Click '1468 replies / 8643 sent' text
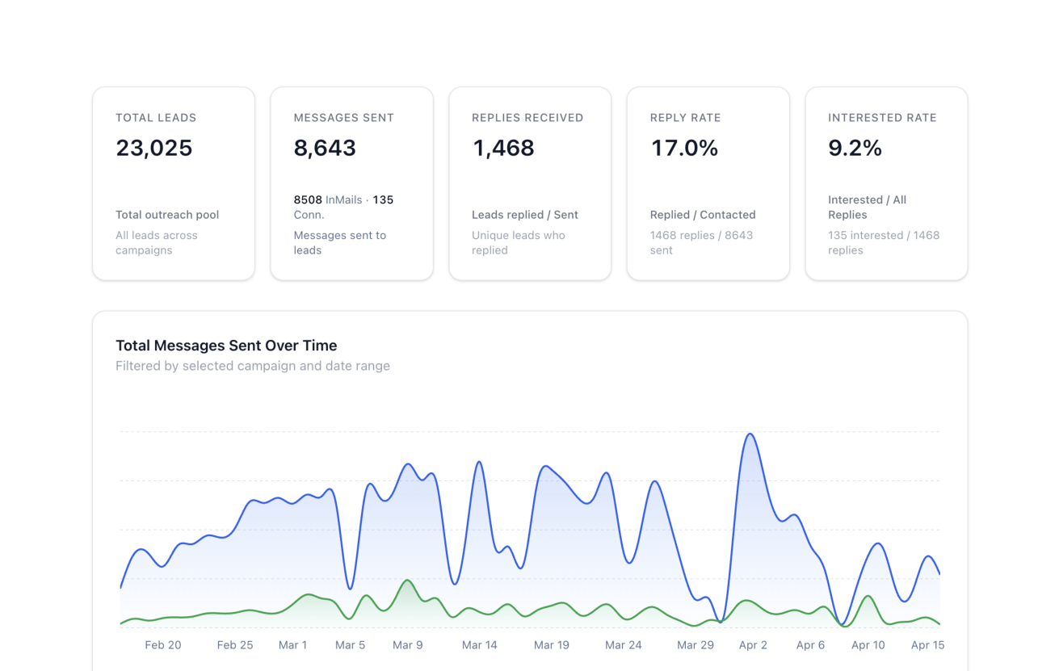The image size is (1038, 671). pos(701,243)
